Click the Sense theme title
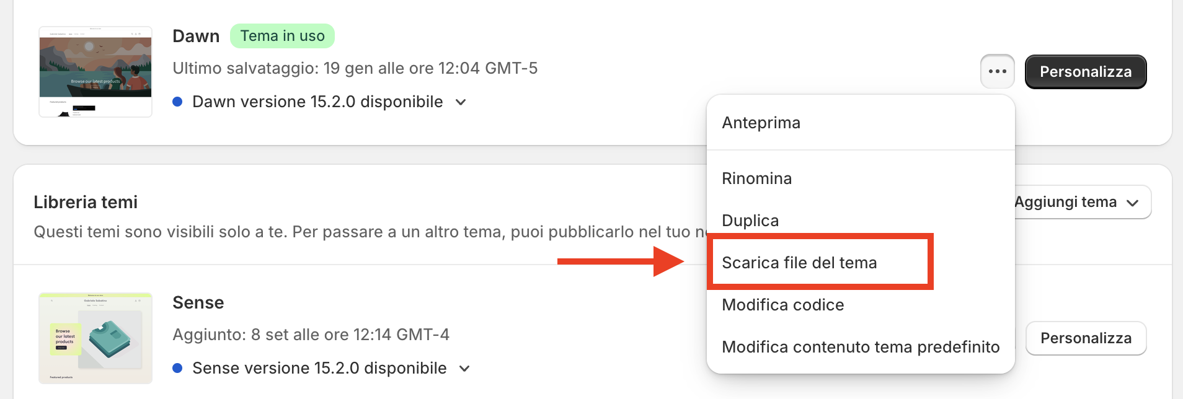Viewport: 1183px width, 399px height. tap(198, 302)
